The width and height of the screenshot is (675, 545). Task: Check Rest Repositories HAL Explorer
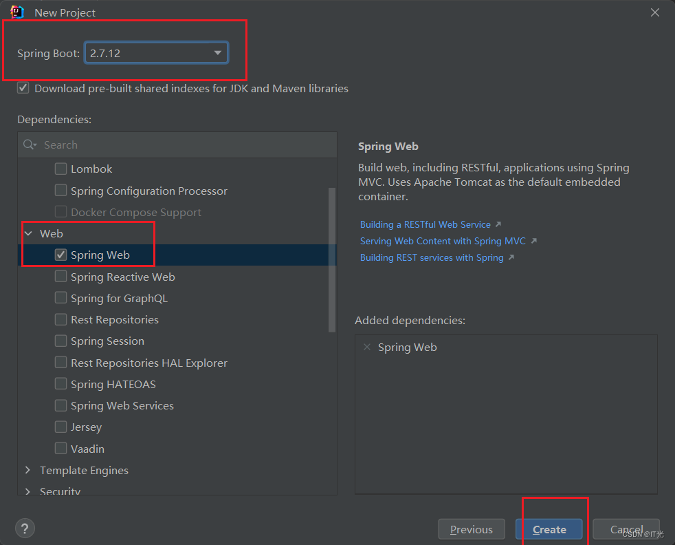click(x=60, y=363)
